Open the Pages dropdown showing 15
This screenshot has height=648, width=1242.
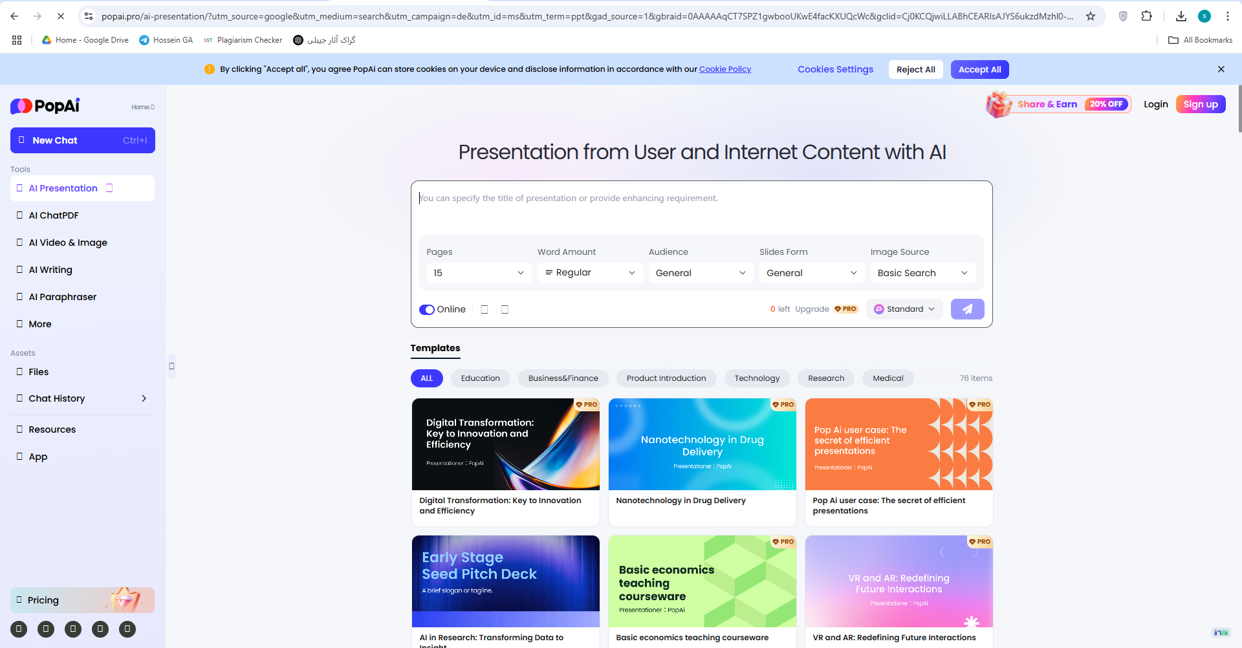click(x=479, y=273)
